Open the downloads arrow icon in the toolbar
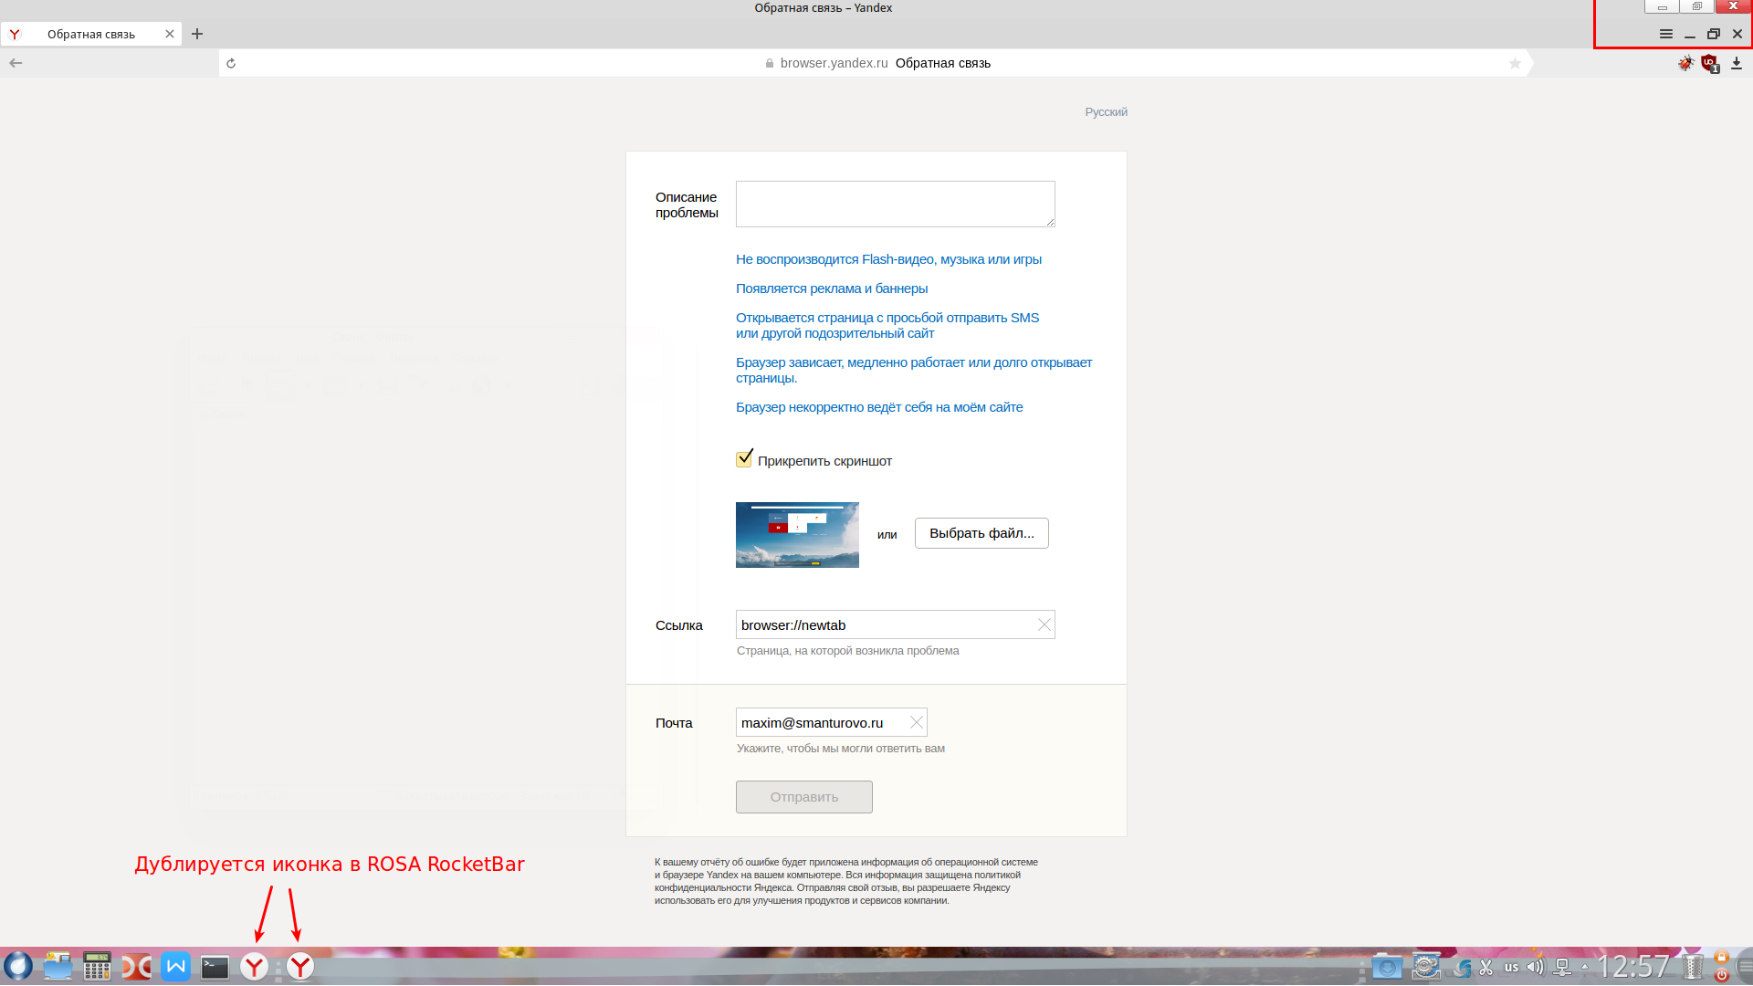Image resolution: width=1753 pixels, height=986 pixels. [1737, 63]
